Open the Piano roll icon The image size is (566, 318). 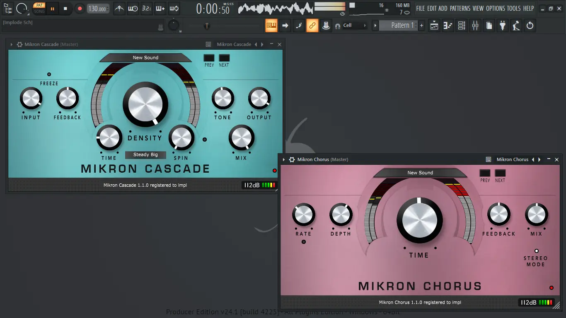[448, 25]
